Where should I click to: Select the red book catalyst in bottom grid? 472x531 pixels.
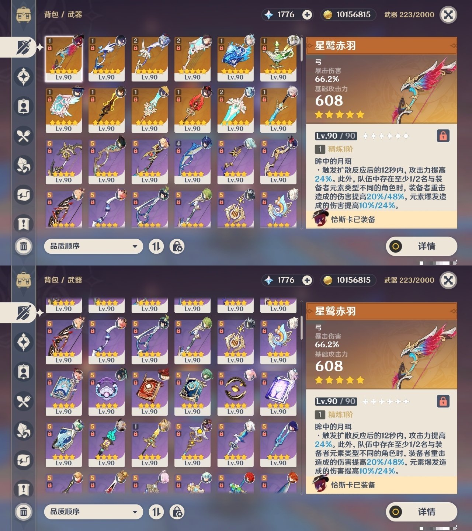pyautogui.click(x=149, y=393)
